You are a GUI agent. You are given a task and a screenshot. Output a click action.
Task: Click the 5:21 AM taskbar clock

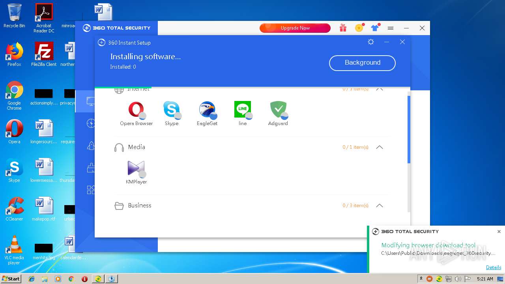point(485,279)
